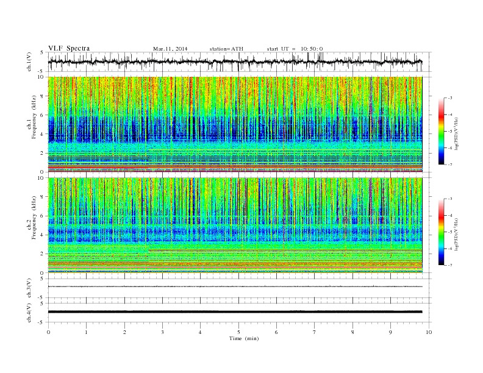The image size is (483, 373).
Task: Click the "ch.3(V)" axis label
Action: point(29,288)
